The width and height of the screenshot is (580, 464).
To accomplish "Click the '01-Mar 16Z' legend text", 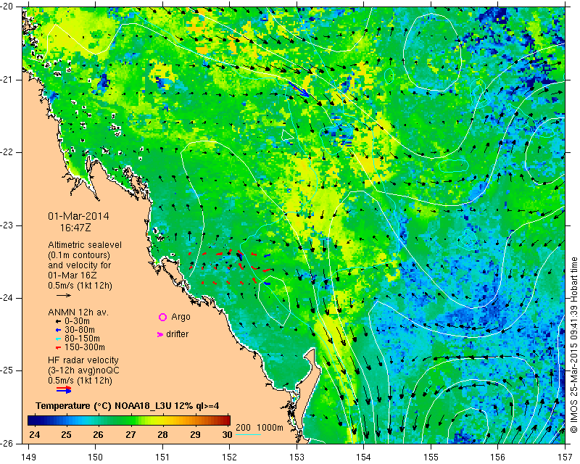I will point(71,275).
